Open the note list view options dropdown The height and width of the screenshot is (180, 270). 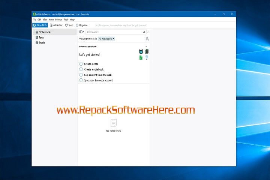(x=82, y=32)
